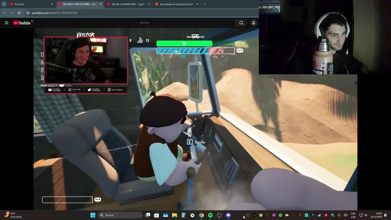Open the Photos app on the taskbar
This screenshot has width=391, height=220.
165,215
